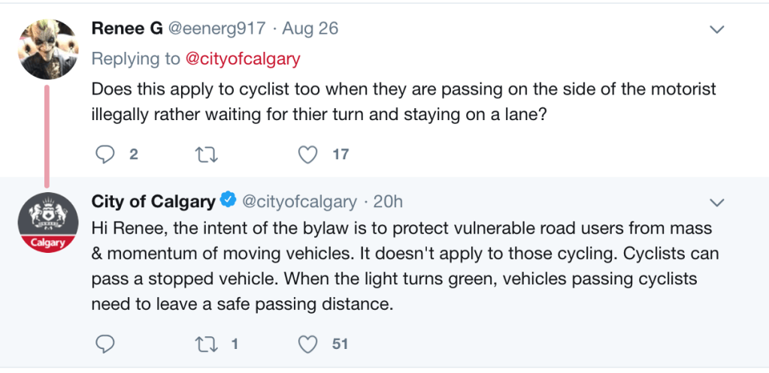Open the 20h tweet timestamp
The height and width of the screenshot is (373, 769).
click(x=388, y=201)
